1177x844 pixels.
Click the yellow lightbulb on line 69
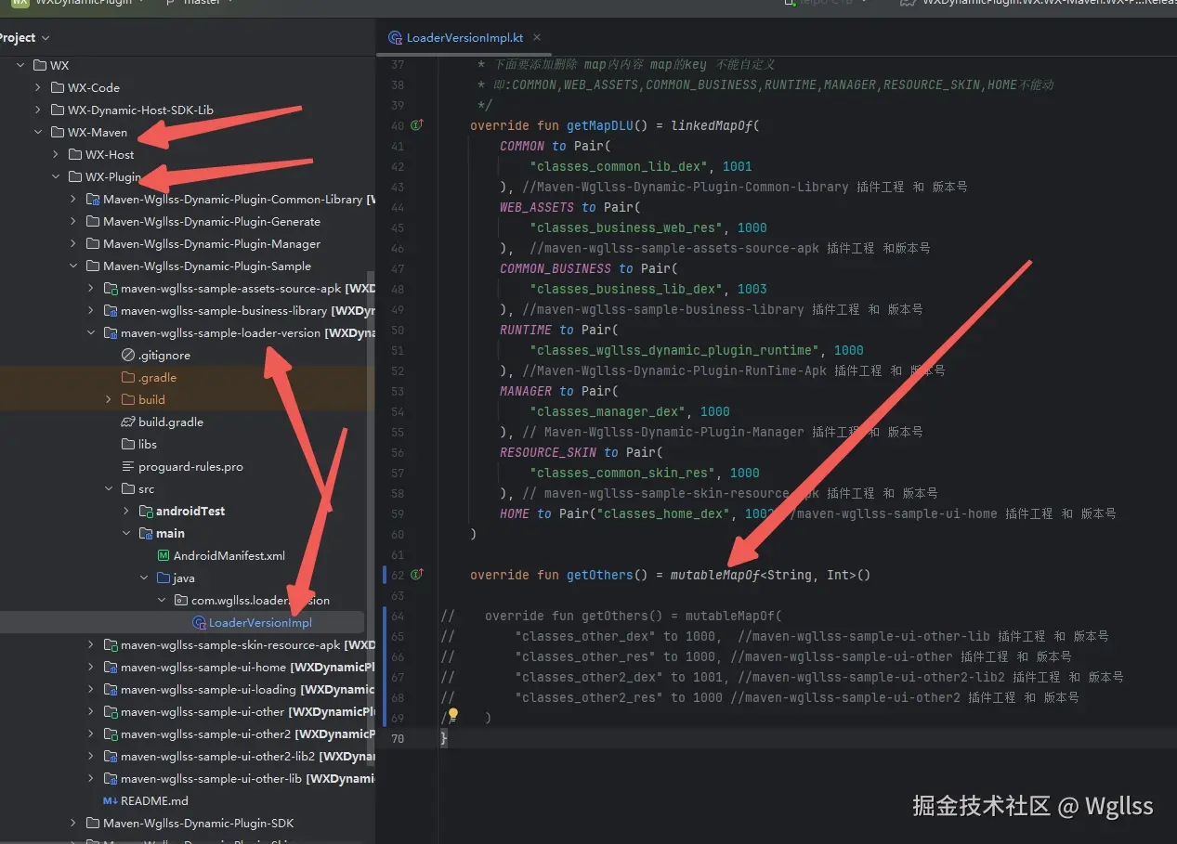pyautogui.click(x=453, y=716)
